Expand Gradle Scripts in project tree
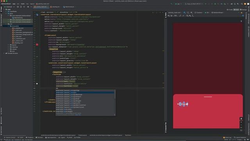This screenshot has height=141, width=250. pyautogui.click(x=4, y=53)
